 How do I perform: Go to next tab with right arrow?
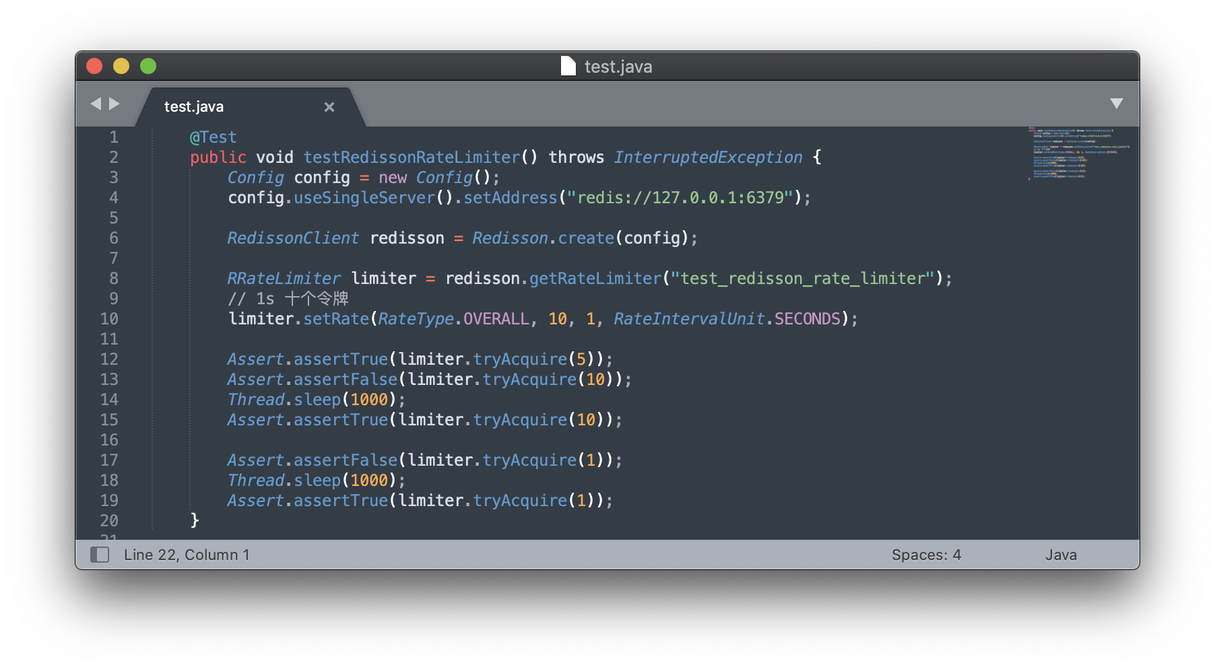coord(114,104)
